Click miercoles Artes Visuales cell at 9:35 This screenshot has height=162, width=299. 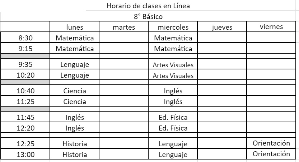click(x=173, y=65)
